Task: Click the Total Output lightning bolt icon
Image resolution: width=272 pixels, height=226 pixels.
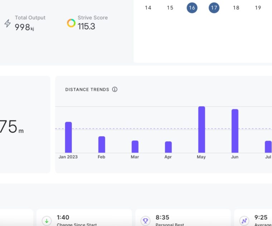Action: pyautogui.click(x=8, y=24)
